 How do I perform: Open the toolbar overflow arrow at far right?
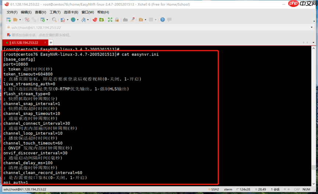[314, 21]
